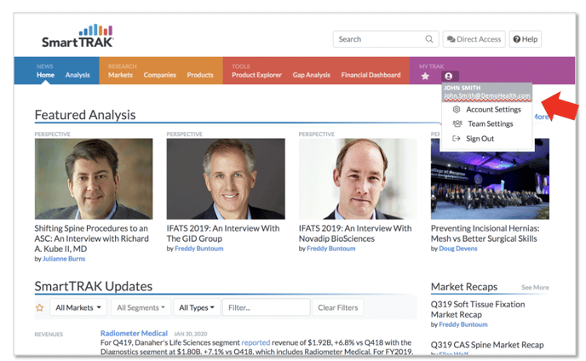Toggle the updates favorites star filter
Screen dimensions: 586x361
click(x=40, y=307)
